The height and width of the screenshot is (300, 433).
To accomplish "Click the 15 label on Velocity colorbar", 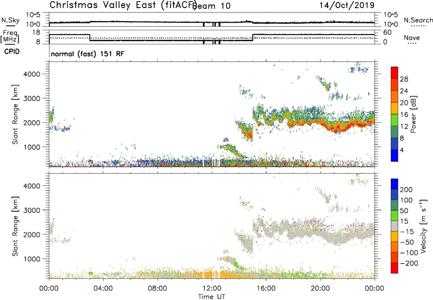I will pos(404,221).
